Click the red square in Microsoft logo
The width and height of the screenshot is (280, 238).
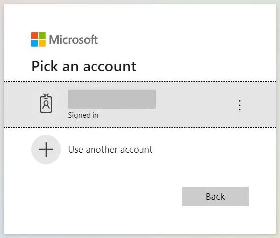pyautogui.click(x=35, y=36)
